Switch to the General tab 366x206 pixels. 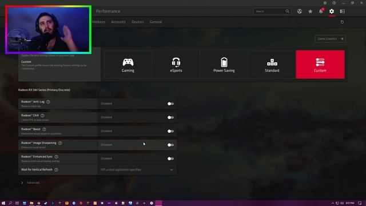(156, 22)
